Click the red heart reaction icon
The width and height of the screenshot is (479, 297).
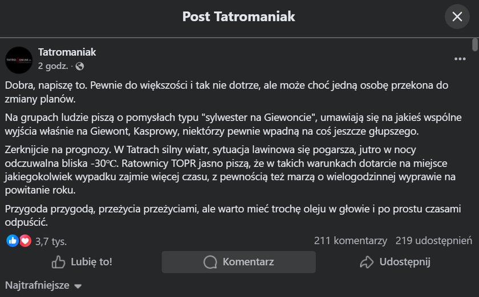tap(25, 241)
